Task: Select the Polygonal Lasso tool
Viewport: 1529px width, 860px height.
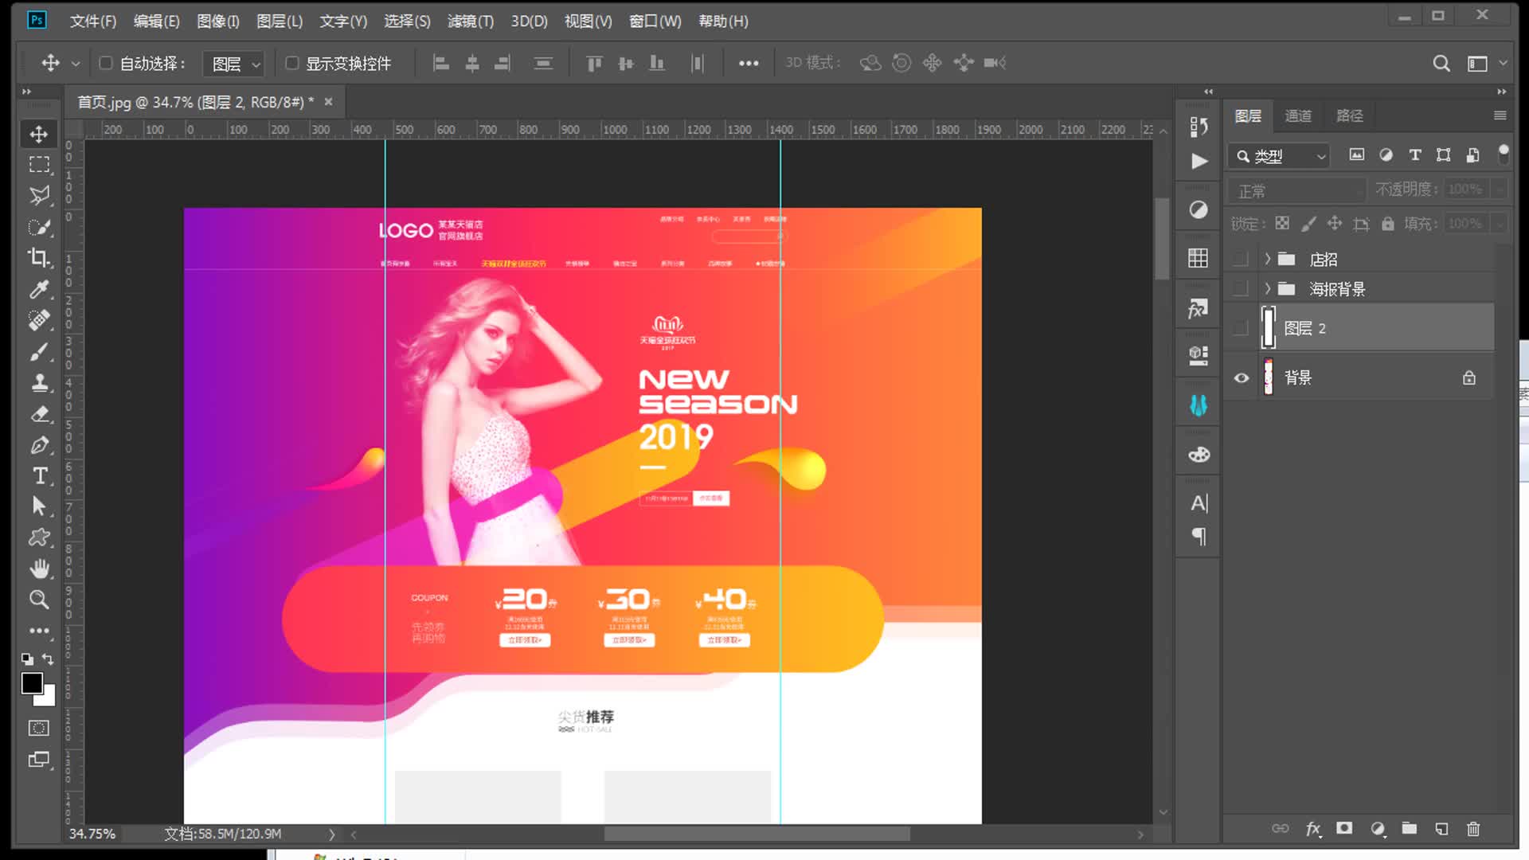Action: pyautogui.click(x=38, y=196)
